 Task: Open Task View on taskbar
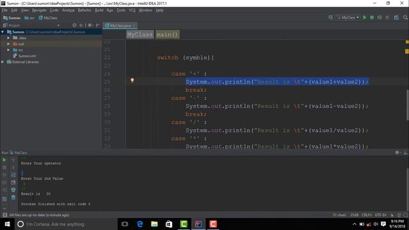click(125, 224)
